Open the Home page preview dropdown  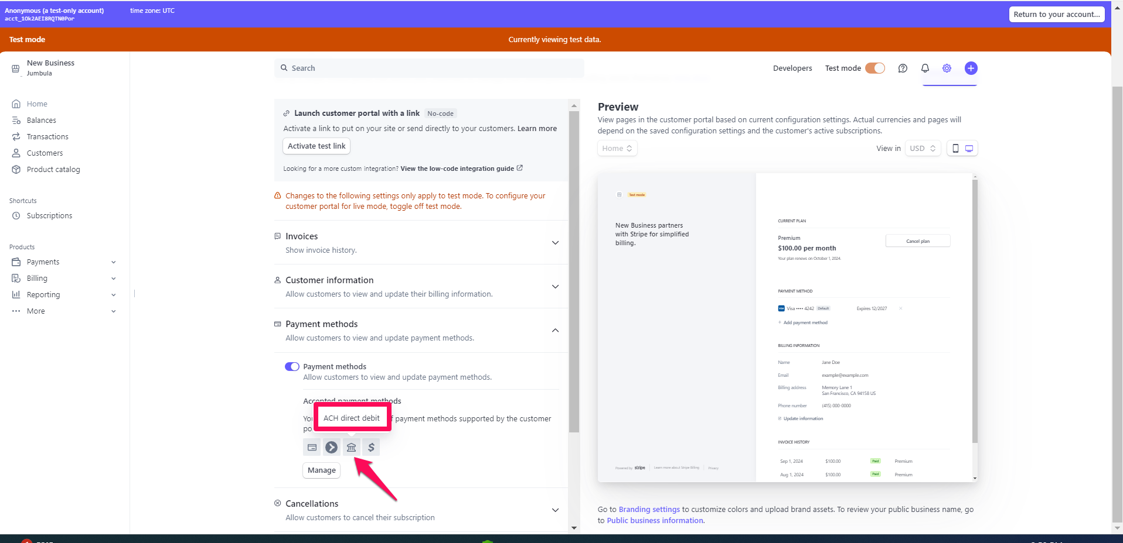pyautogui.click(x=617, y=148)
